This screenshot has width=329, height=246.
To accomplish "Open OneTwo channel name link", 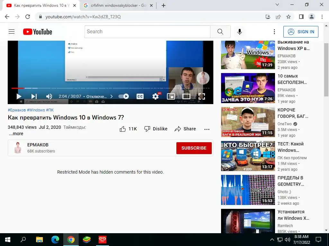I will [x=285, y=124].
